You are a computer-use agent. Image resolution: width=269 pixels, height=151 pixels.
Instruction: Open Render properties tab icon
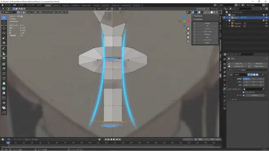tap(225, 64)
